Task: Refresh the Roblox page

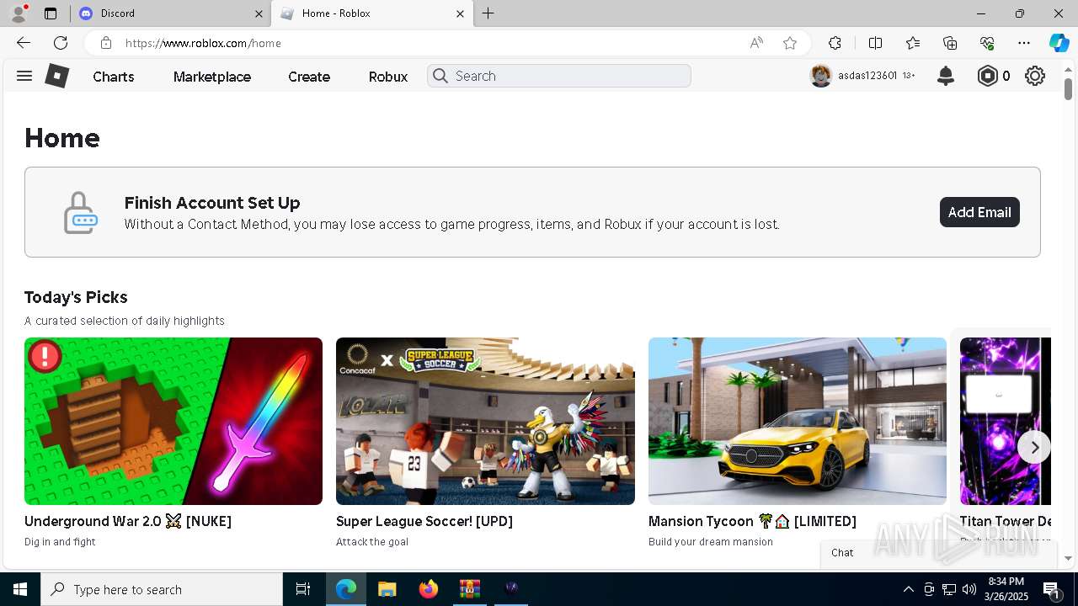Action: pyautogui.click(x=61, y=43)
